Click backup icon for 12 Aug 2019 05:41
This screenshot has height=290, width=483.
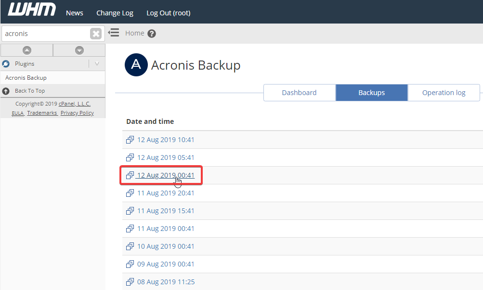coord(130,157)
